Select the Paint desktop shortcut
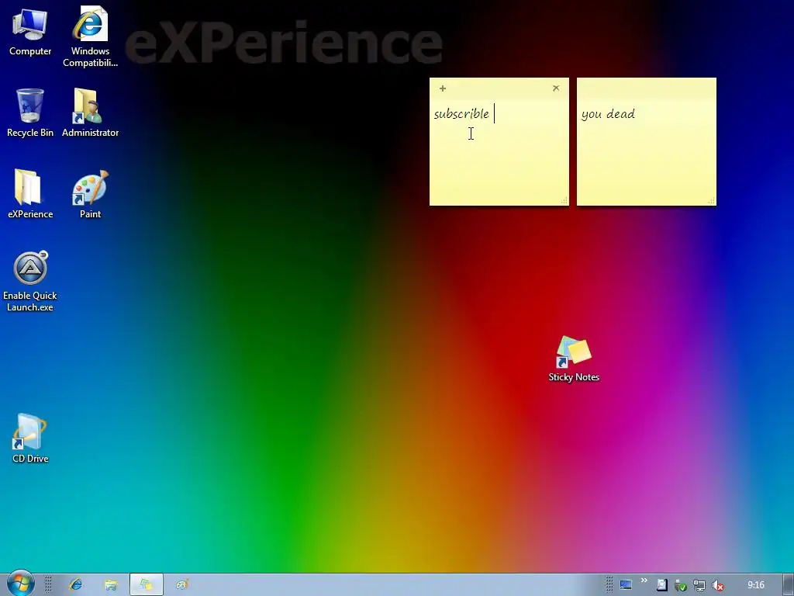 (90, 194)
